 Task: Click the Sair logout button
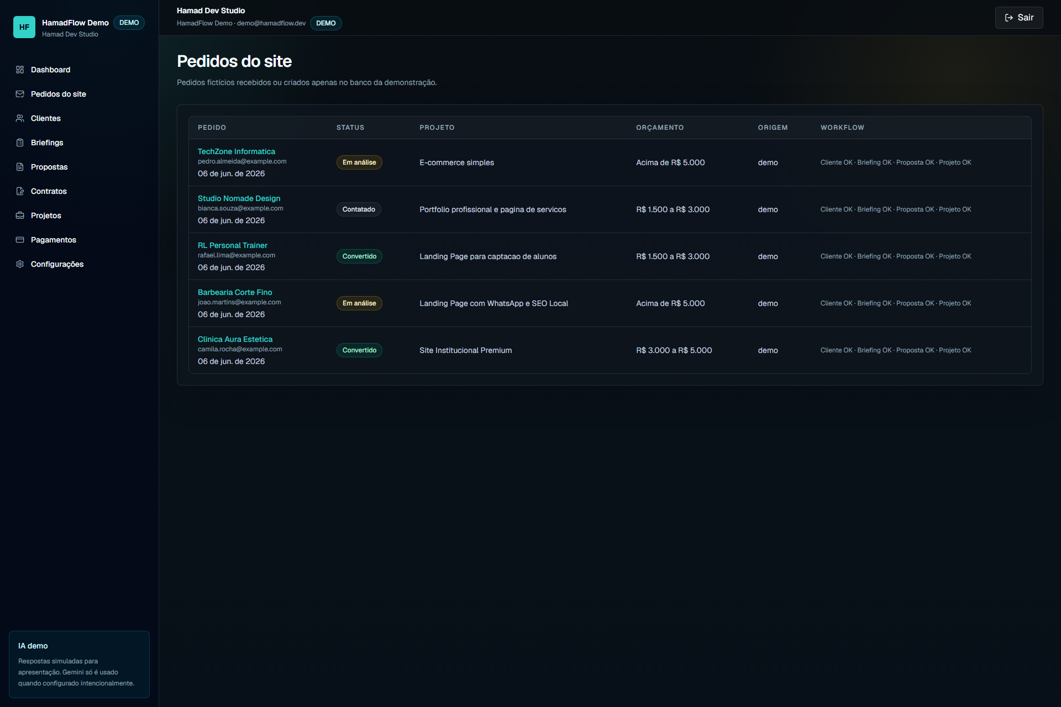[x=1019, y=18]
